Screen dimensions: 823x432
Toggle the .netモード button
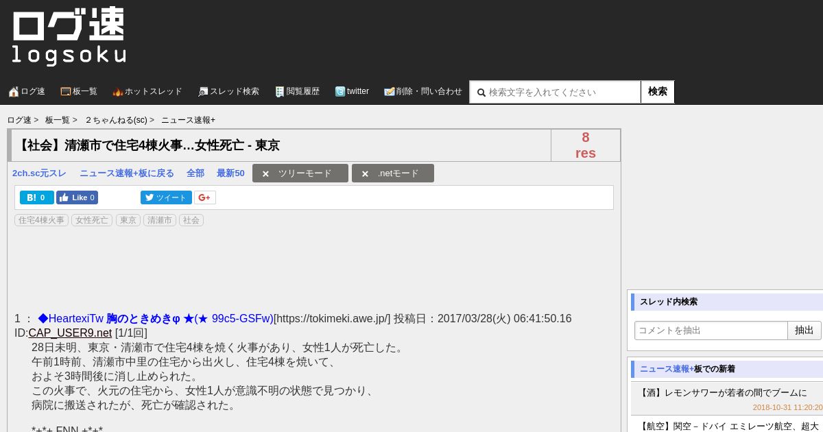[393, 173]
